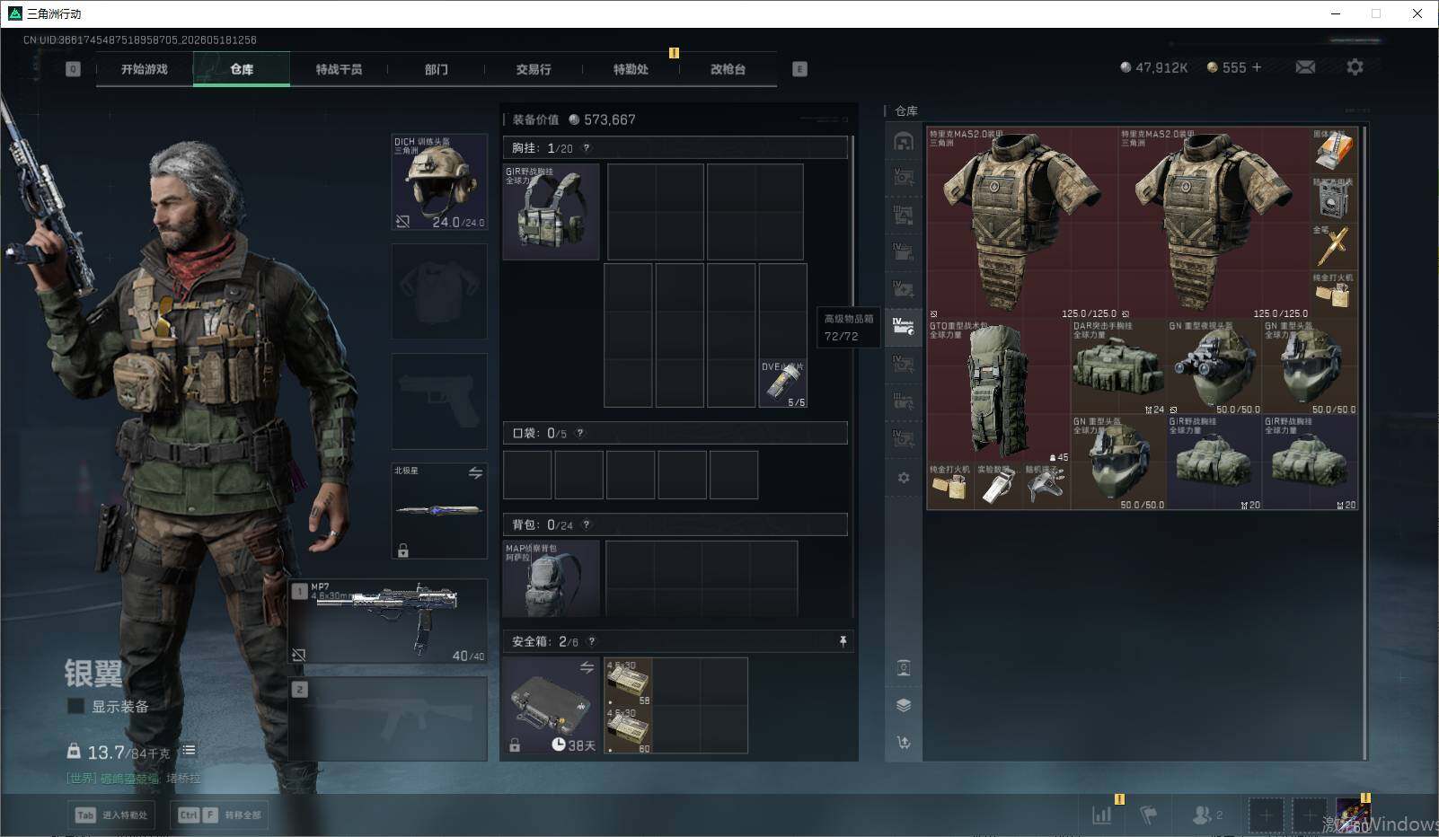Click the warehouse layers stack icon
This screenshot has width=1439, height=837.
point(904,705)
